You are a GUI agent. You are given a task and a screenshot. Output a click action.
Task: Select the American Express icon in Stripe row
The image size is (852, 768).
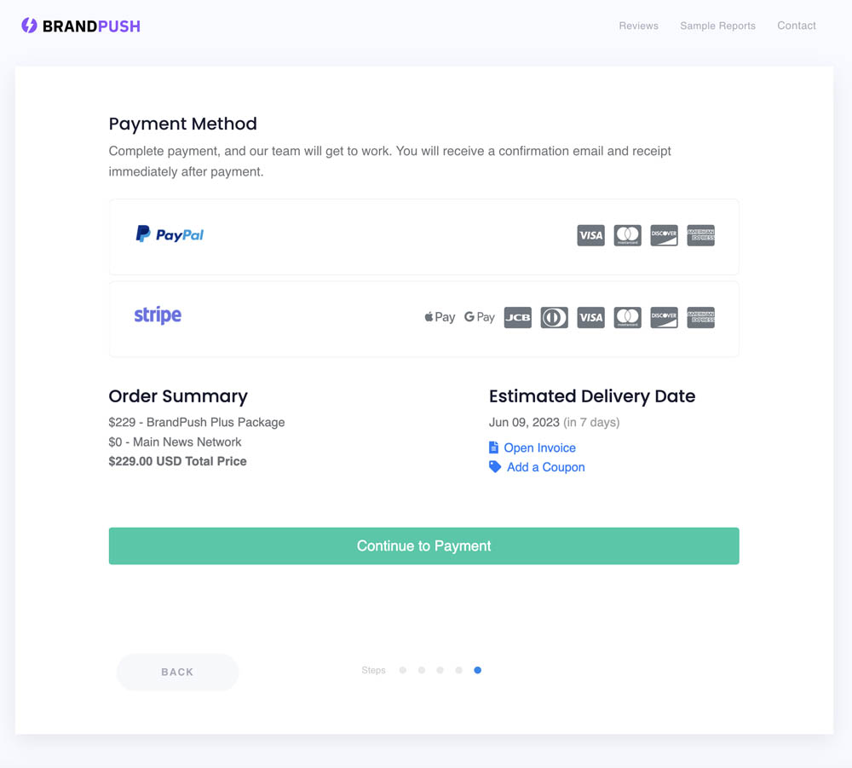(700, 317)
